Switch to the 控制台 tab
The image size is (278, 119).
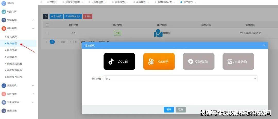tap(52, 2)
